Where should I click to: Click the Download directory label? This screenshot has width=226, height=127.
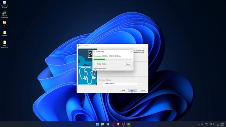(x=105, y=80)
